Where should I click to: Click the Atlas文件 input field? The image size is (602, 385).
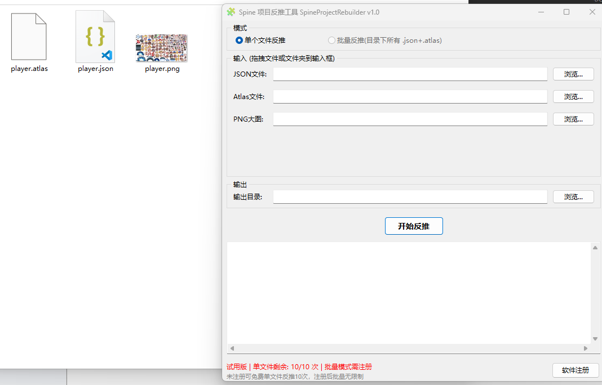pyautogui.click(x=410, y=97)
